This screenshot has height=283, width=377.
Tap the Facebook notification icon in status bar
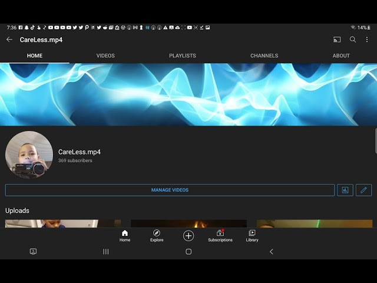point(21,28)
